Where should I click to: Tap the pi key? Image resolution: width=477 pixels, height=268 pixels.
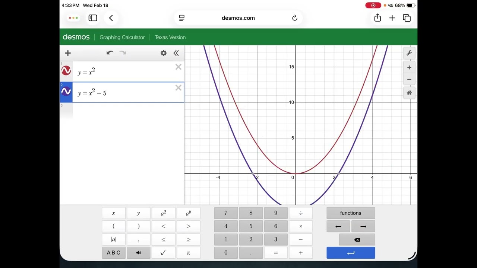click(x=188, y=253)
